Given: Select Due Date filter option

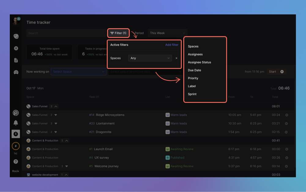Looking at the screenshot, I should pyautogui.click(x=194, y=70).
